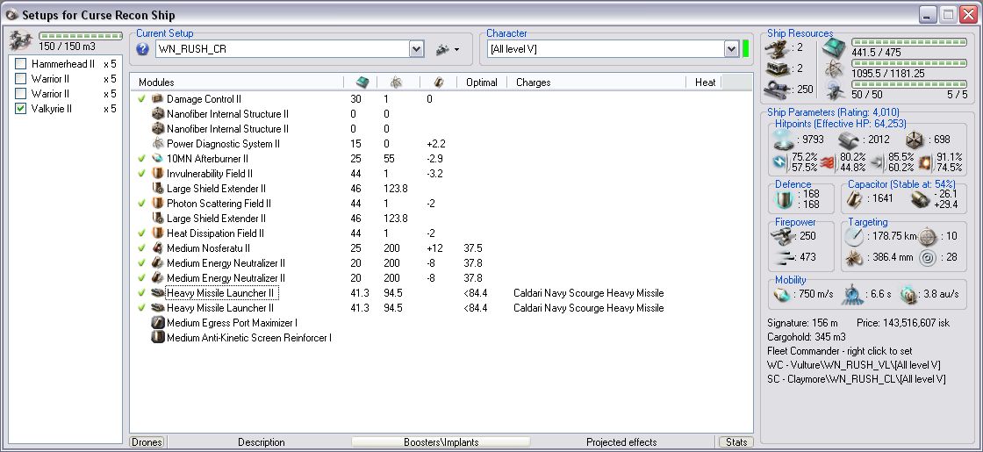983x452 pixels.
Task: Click the structure hitpoints icon next to 698
Action: pyautogui.click(x=915, y=140)
